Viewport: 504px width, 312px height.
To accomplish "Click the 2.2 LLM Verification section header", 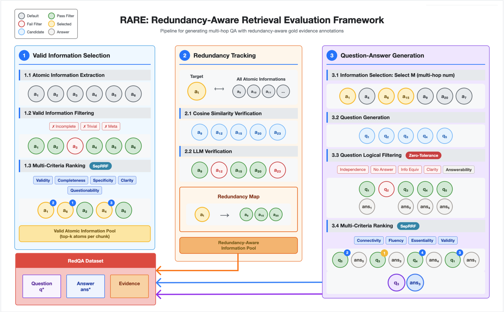I will point(238,151).
